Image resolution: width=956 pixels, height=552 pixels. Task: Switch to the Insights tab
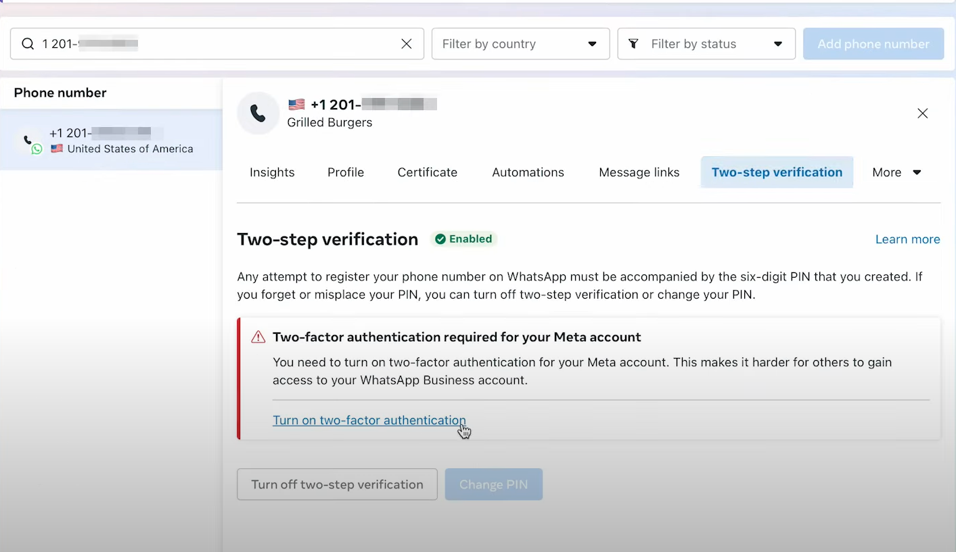pyautogui.click(x=272, y=172)
